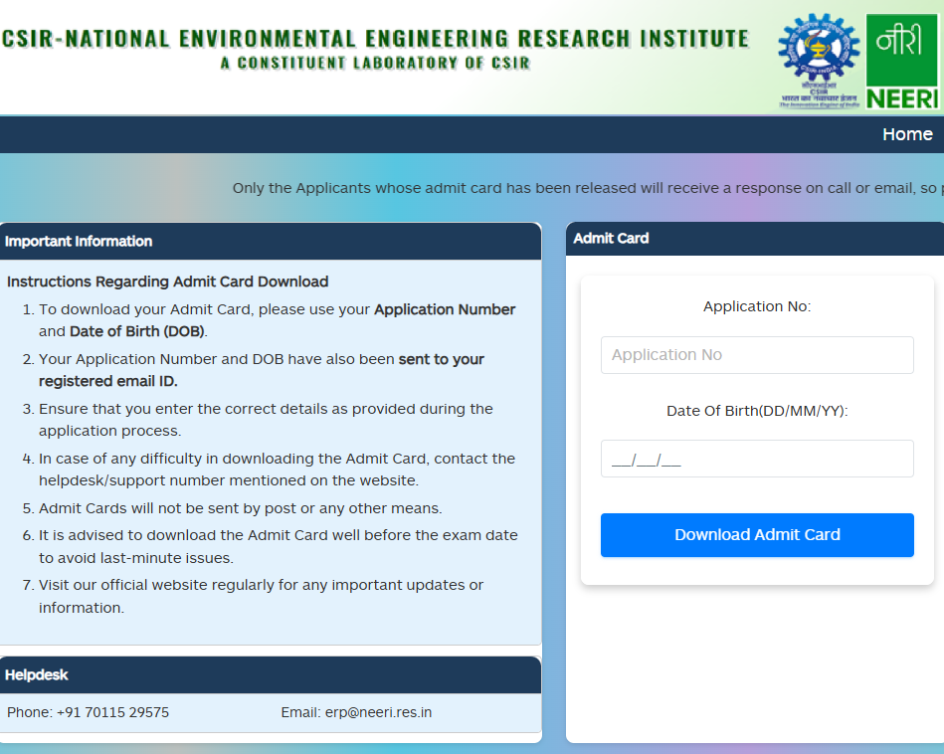The width and height of the screenshot is (944, 754).
Task: Click the scrolling admit card notice text
Action: [587, 188]
